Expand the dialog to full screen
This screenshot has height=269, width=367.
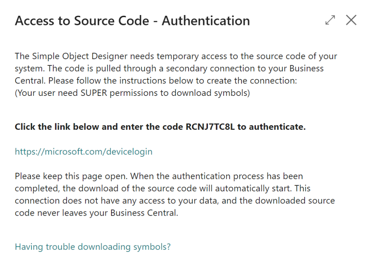point(330,20)
